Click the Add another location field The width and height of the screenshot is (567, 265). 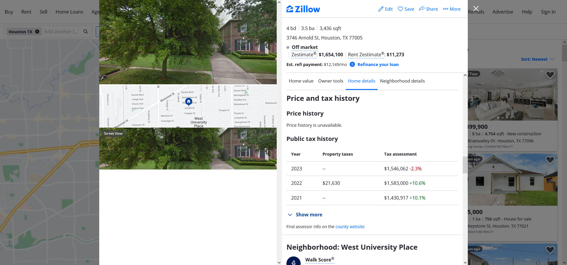pos(61,32)
